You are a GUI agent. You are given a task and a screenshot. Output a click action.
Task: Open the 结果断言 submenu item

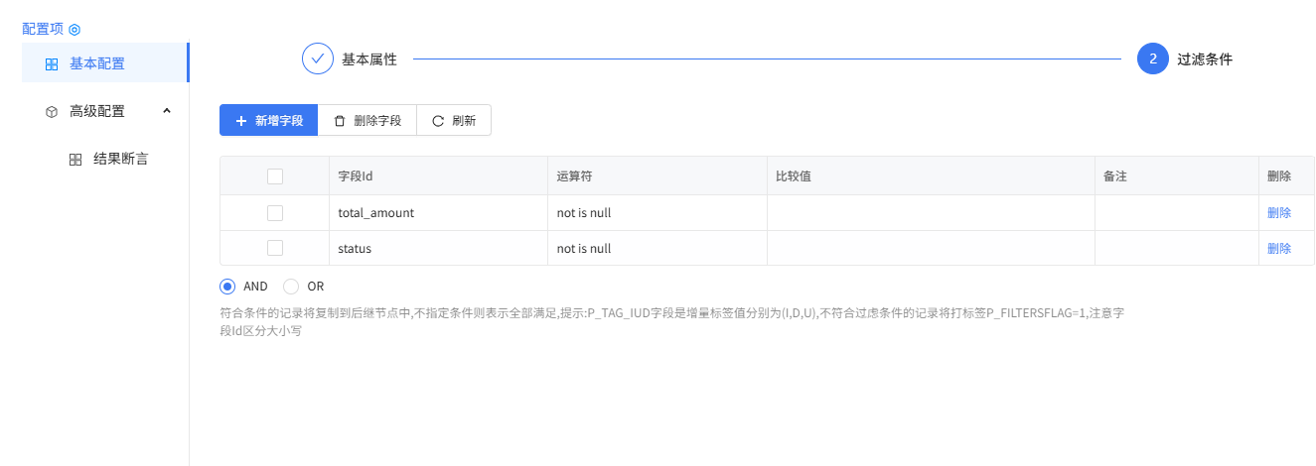(105, 159)
